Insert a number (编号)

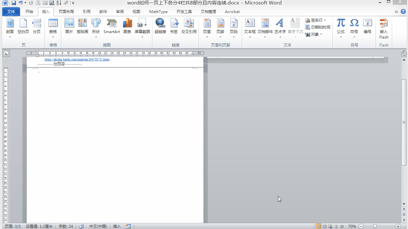368,26
